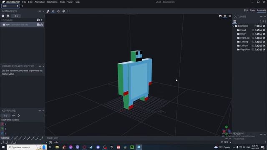
Task: Toggle viewport shading sun icon
Action: click(225, 16)
